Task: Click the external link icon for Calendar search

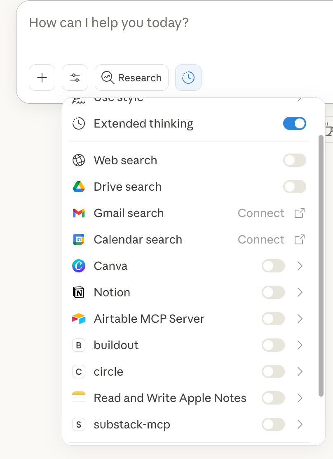Action: pos(299,239)
